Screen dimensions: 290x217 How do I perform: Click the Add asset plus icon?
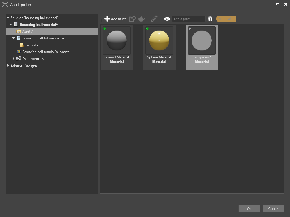click(x=107, y=19)
